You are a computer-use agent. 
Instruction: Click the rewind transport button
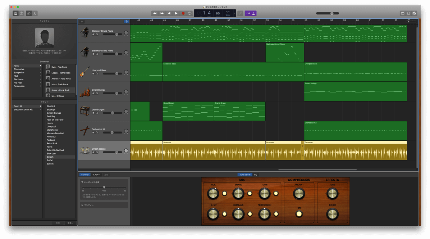tap(155, 13)
